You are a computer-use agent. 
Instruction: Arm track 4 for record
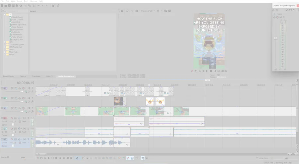12,118
